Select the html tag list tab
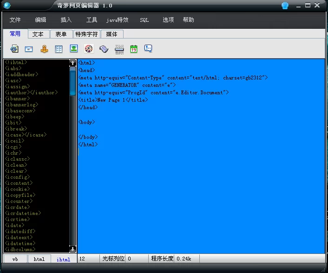Screen dimensions: 328x273 click(39, 259)
